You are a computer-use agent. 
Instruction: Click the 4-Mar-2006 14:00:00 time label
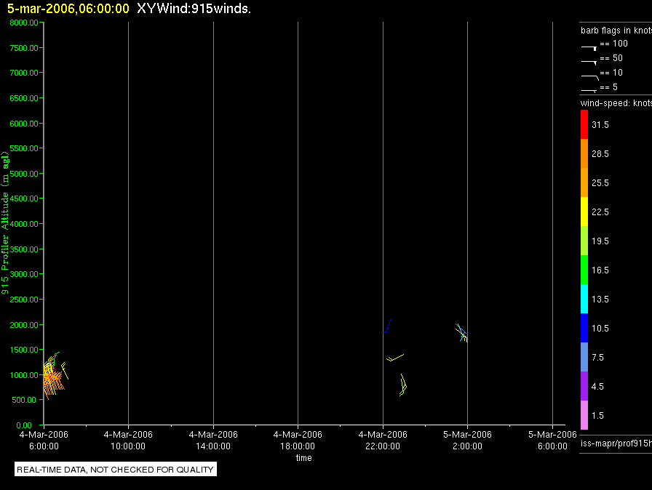pyautogui.click(x=213, y=440)
